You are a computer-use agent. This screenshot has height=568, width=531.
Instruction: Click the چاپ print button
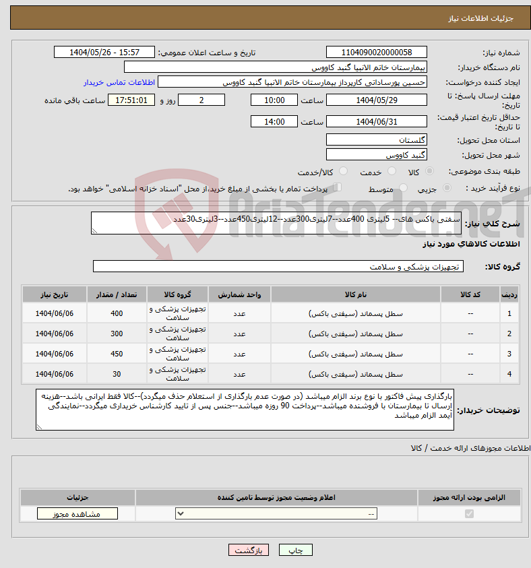pos(296,550)
